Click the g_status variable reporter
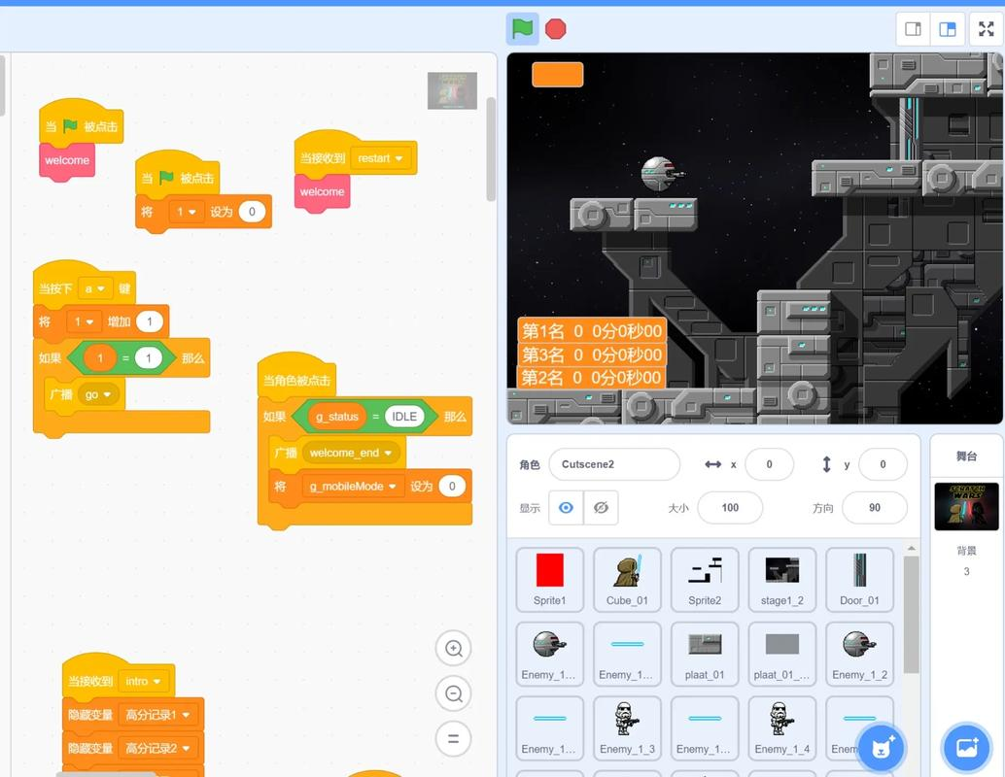Screen dimensions: 1005x777 click(x=336, y=417)
